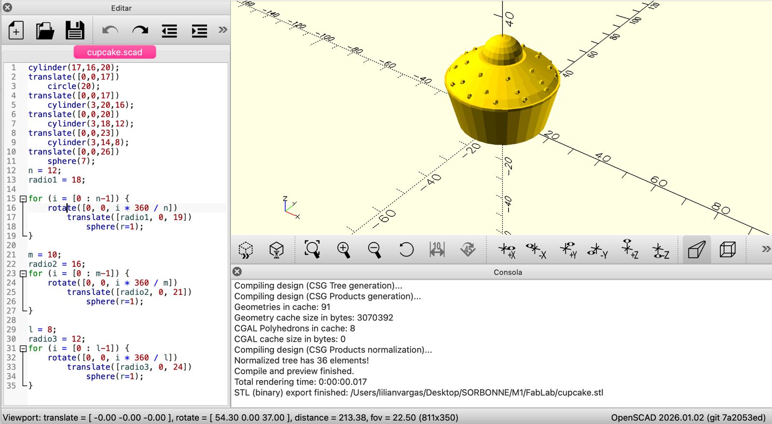Collapse the for loop at line 23
The height and width of the screenshot is (424, 772).
(x=23, y=274)
